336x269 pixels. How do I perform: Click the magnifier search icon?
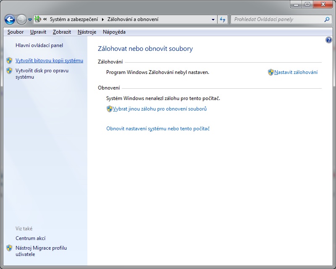point(327,19)
